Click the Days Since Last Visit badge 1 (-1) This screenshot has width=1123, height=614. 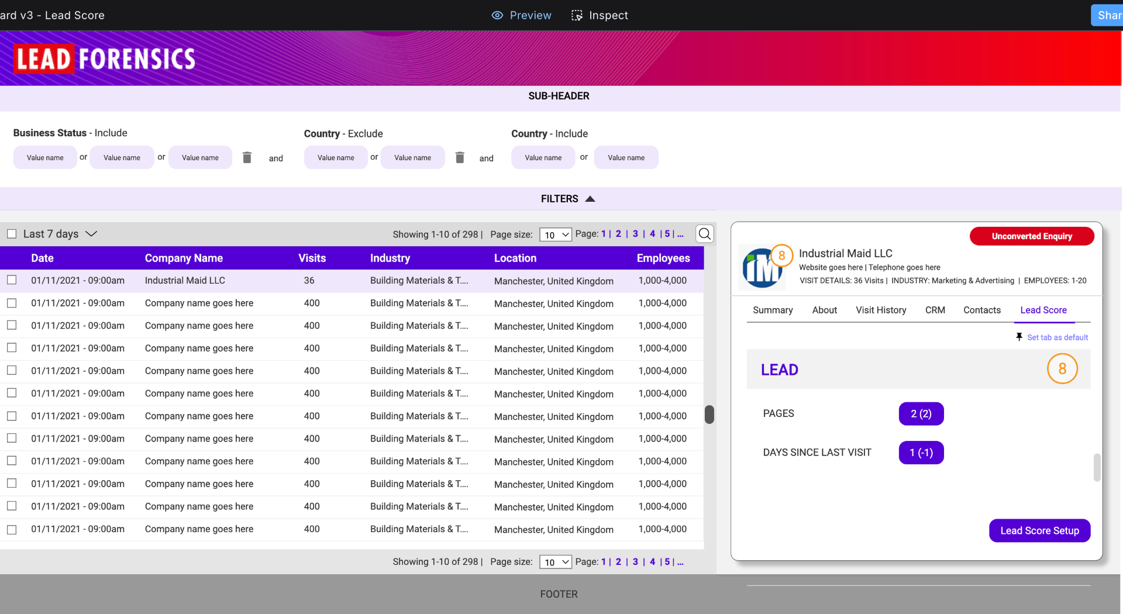click(921, 453)
